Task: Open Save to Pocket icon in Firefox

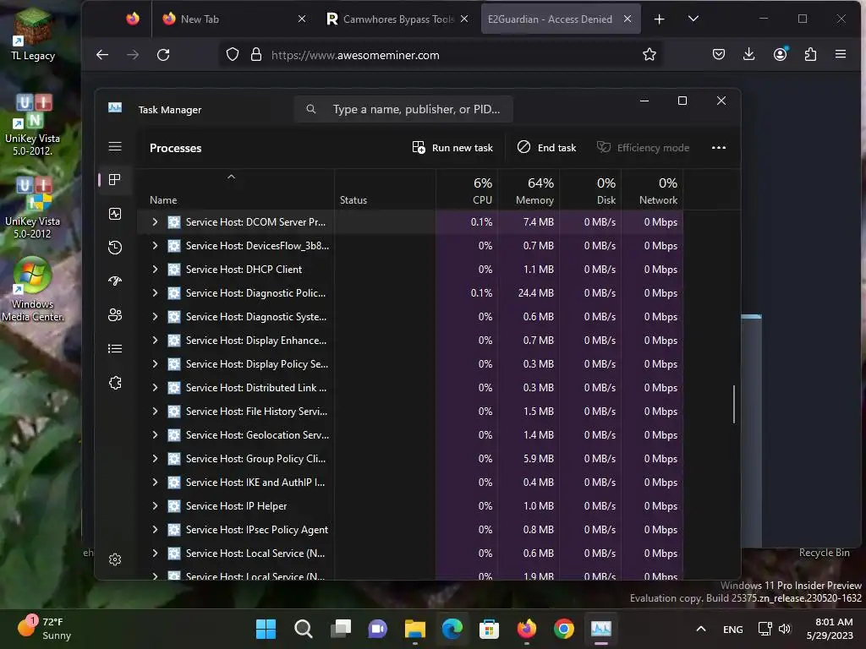Action: click(719, 55)
